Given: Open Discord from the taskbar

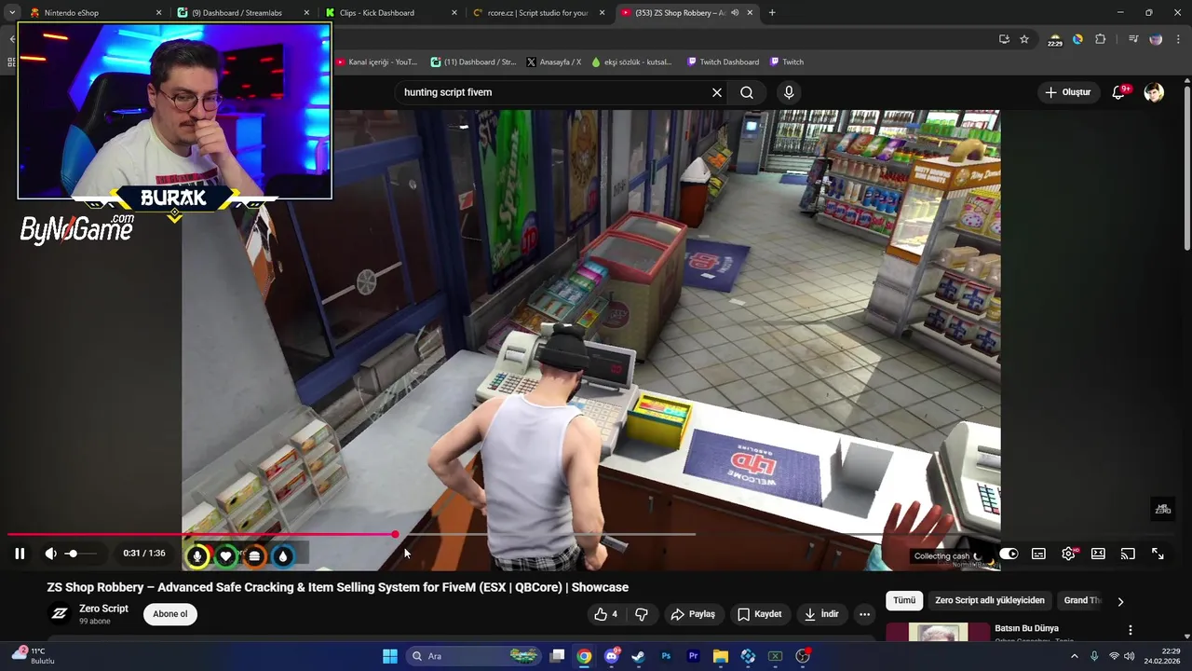Looking at the screenshot, I should click(612, 656).
